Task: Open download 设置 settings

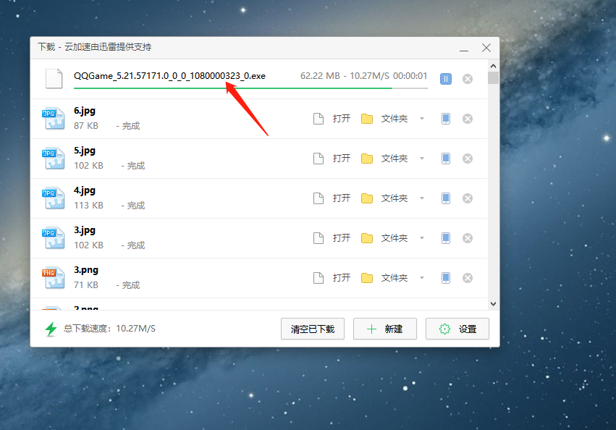Action: tap(457, 329)
